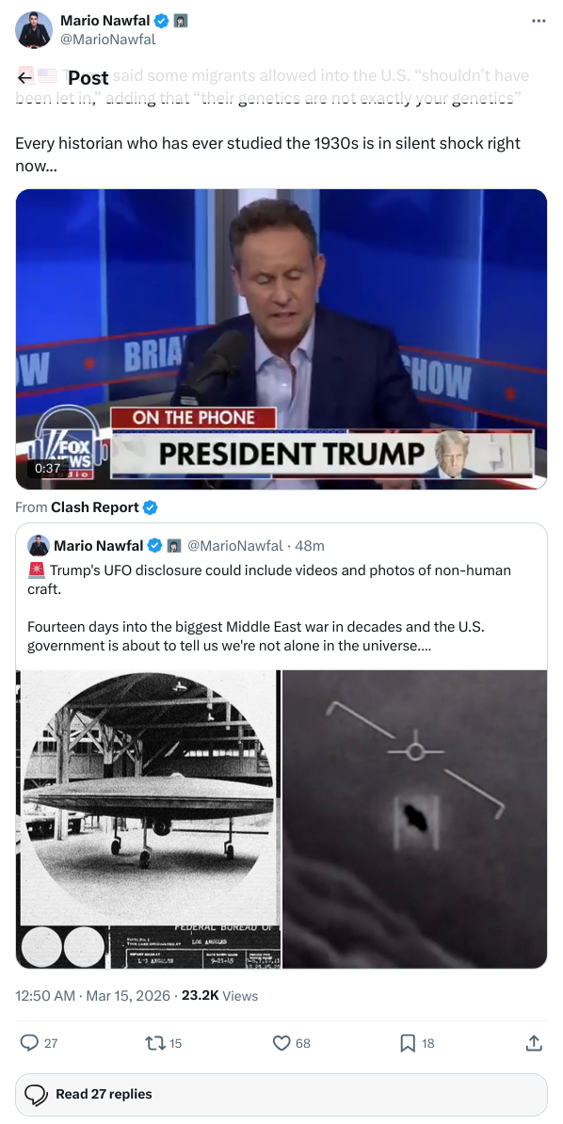Click the share upload icon
Viewport: 563px width, 1124px height.
click(x=534, y=1043)
